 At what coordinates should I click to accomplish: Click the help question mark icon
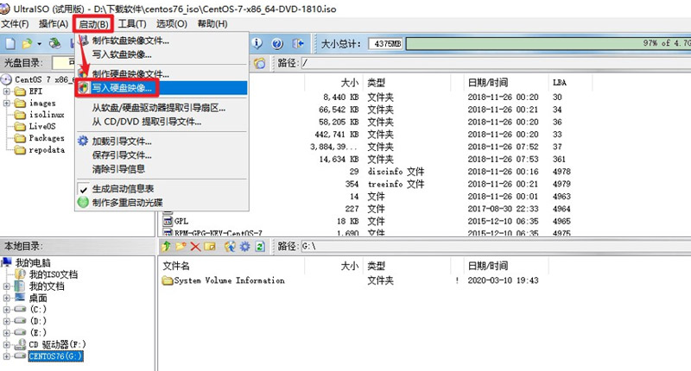(x=277, y=42)
